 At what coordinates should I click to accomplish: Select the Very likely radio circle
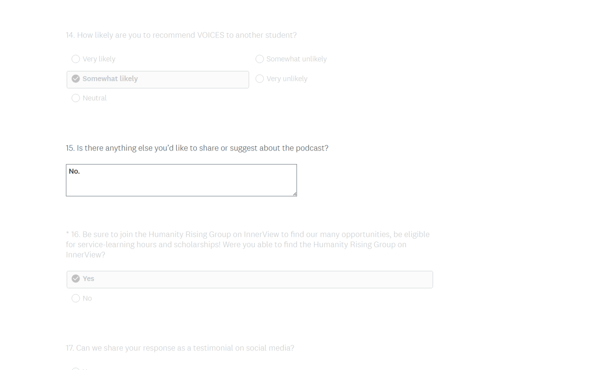76,59
